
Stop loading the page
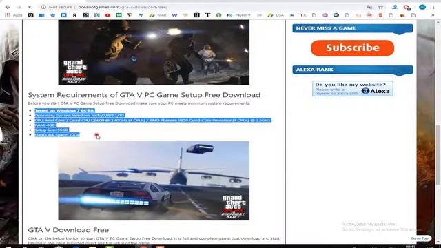[x=30, y=7]
